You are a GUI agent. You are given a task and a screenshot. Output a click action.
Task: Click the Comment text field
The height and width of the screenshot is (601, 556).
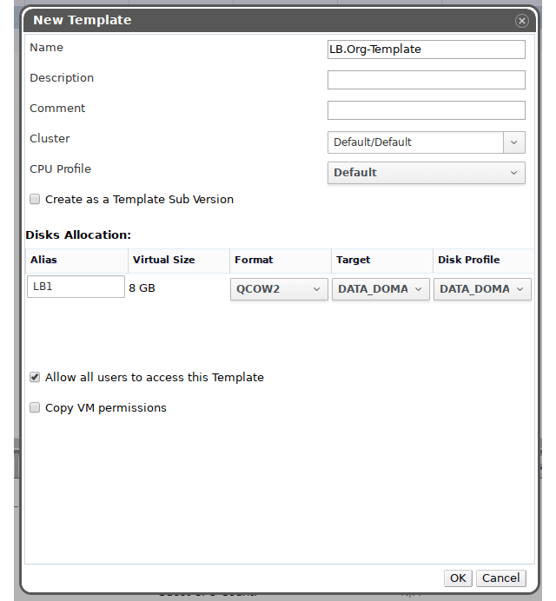pos(426,110)
